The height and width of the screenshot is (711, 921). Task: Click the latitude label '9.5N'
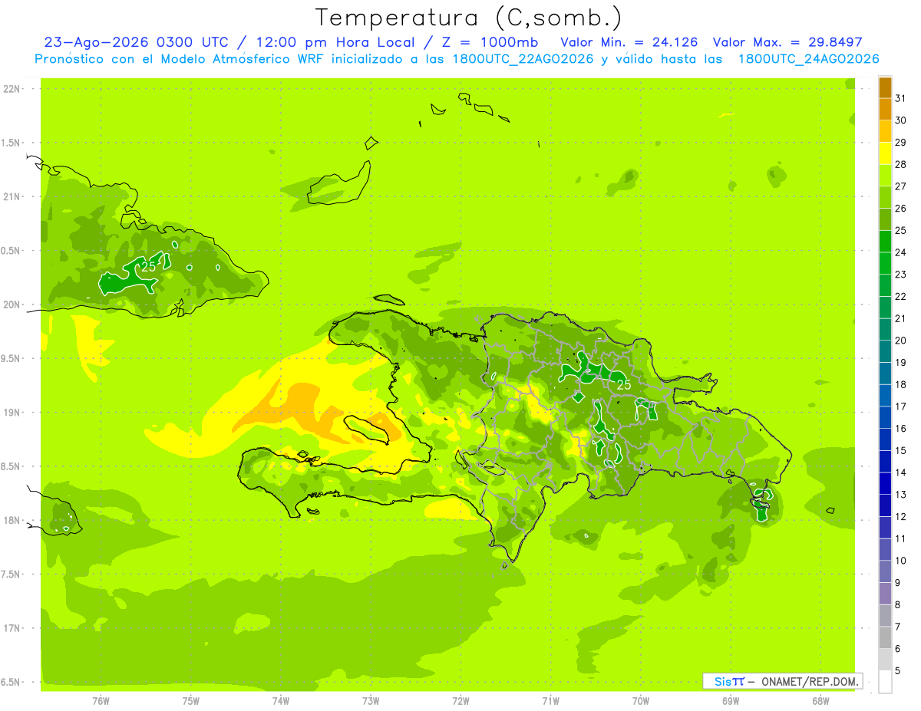11,359
